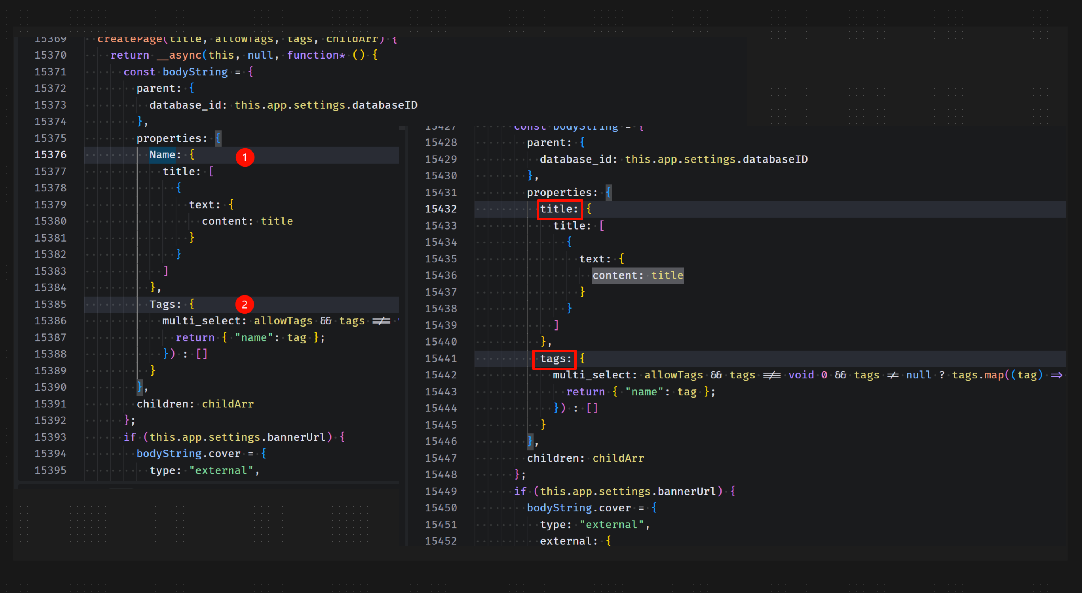This screenshot has width=1082, height=593.
Task: Click tags.map on line 15442
Action: [x=979, y=375]
